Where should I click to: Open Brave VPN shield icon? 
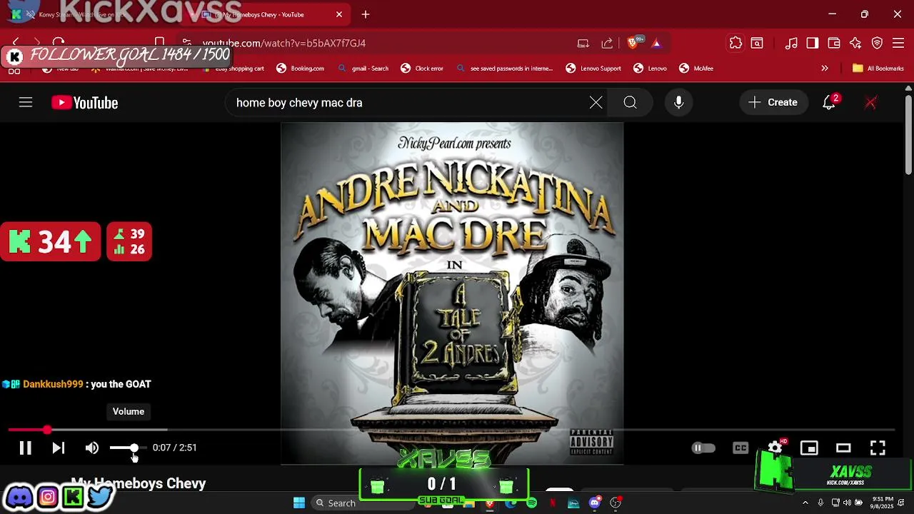(x=878, y=43)
